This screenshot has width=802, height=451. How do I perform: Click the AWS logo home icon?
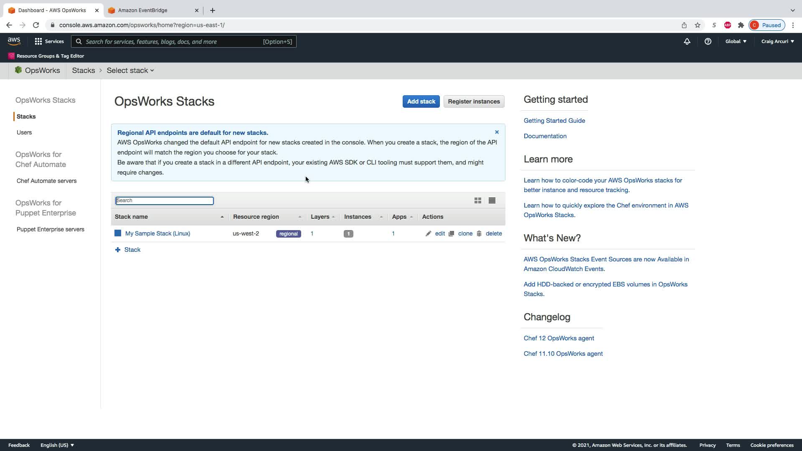pyautogui.click(x=14, y=41)
